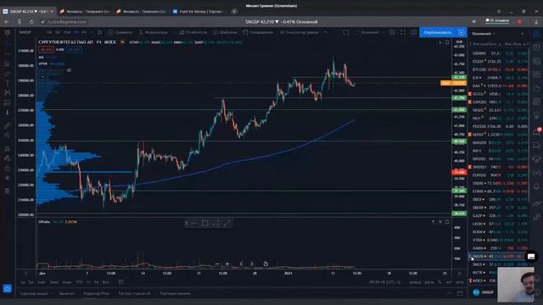Open the hamburger main menu
This screenshot has width=543, height=305.
coord(8,32)
